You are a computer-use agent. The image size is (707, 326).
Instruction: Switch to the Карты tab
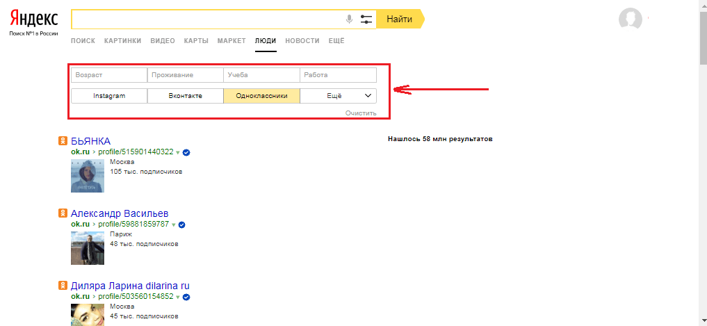point(196,41)
